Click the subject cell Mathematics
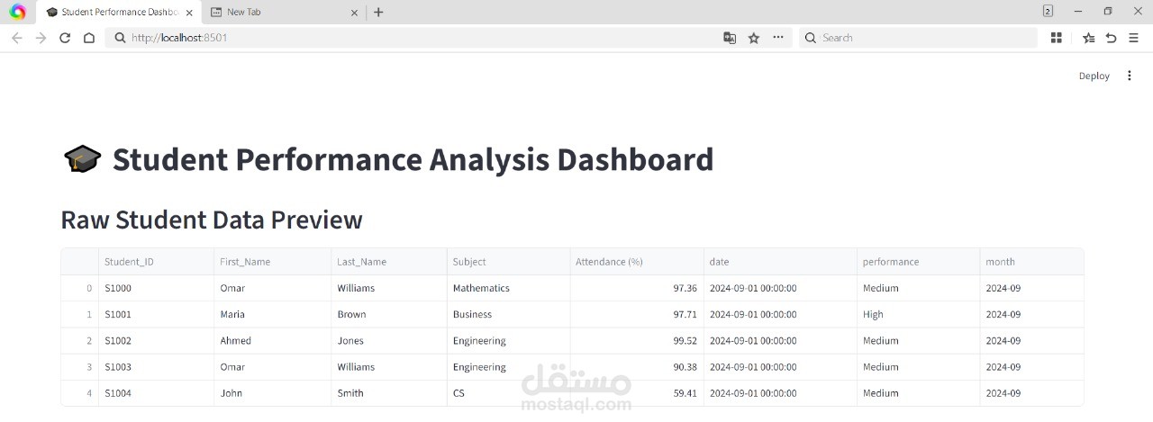 [x=508, y=288]
